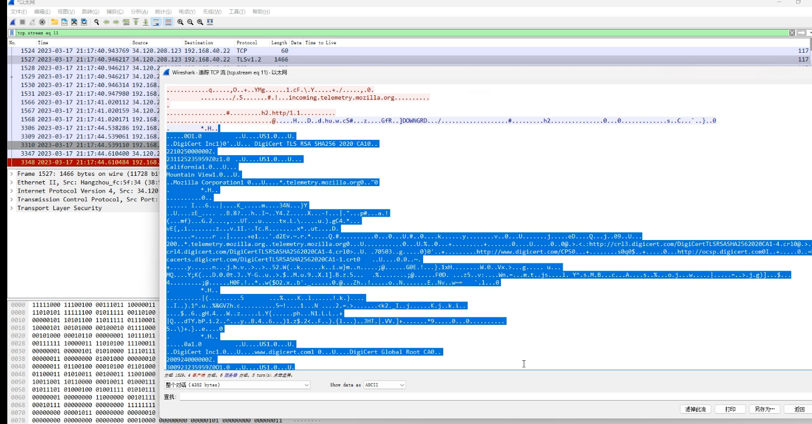This screenshot has height=424, width=812.
Task: Open the 统计(S) menu
Action: tap(163, 11)
